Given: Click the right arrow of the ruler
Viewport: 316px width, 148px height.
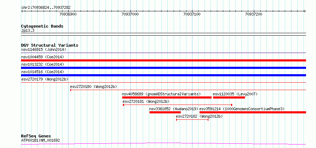Looking at the screenshot, I should pos(305,11).
